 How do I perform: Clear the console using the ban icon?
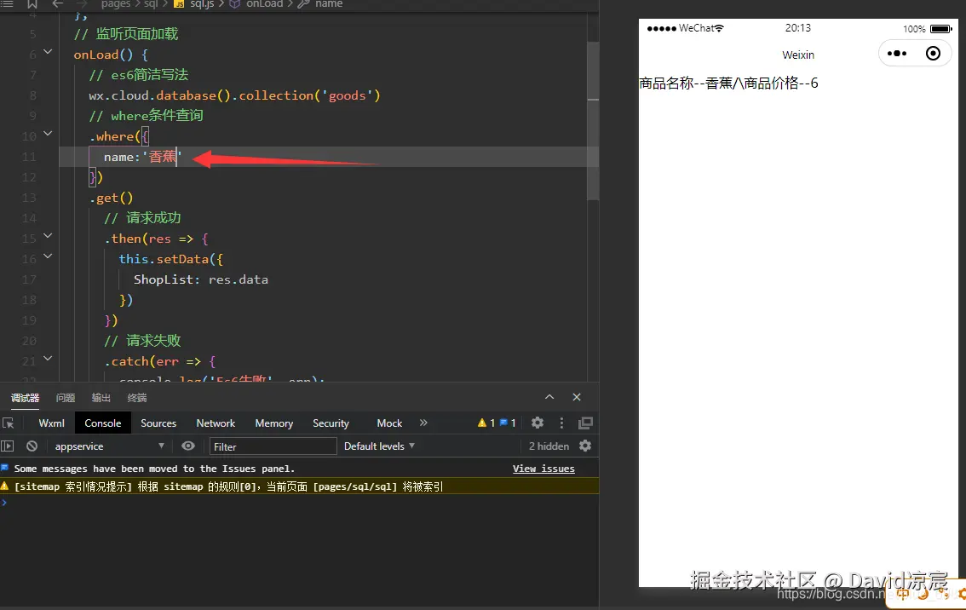[x=32, y=446]
